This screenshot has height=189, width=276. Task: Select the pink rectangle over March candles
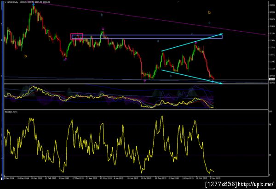click(77, 37)
